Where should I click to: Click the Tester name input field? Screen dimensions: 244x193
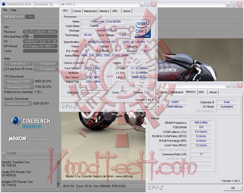coord(40,51)
